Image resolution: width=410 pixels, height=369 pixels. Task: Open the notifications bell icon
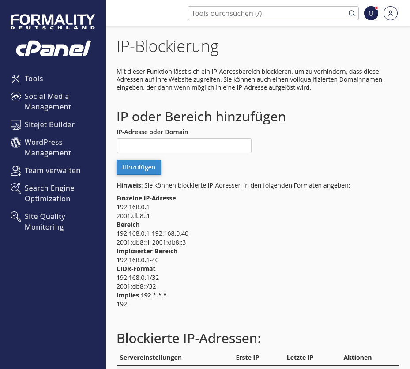[x=371, y=13]
